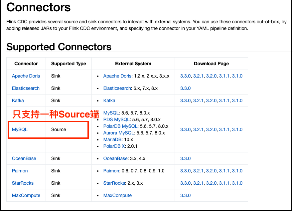The width and height of the screenshot is (293, 211).
Task: Open the Elasticsearch connector link
Action: pyautogui.click(x=26, y=88)
